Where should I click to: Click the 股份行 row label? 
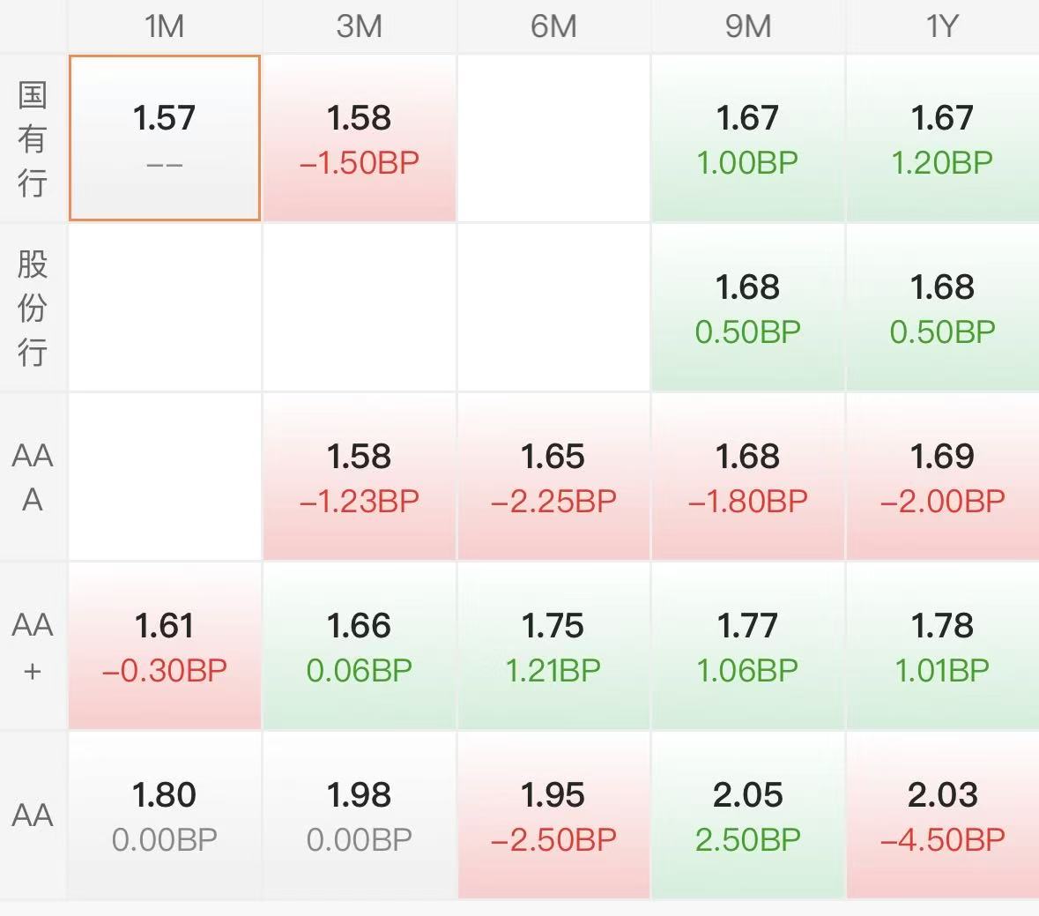pos(33,308)
